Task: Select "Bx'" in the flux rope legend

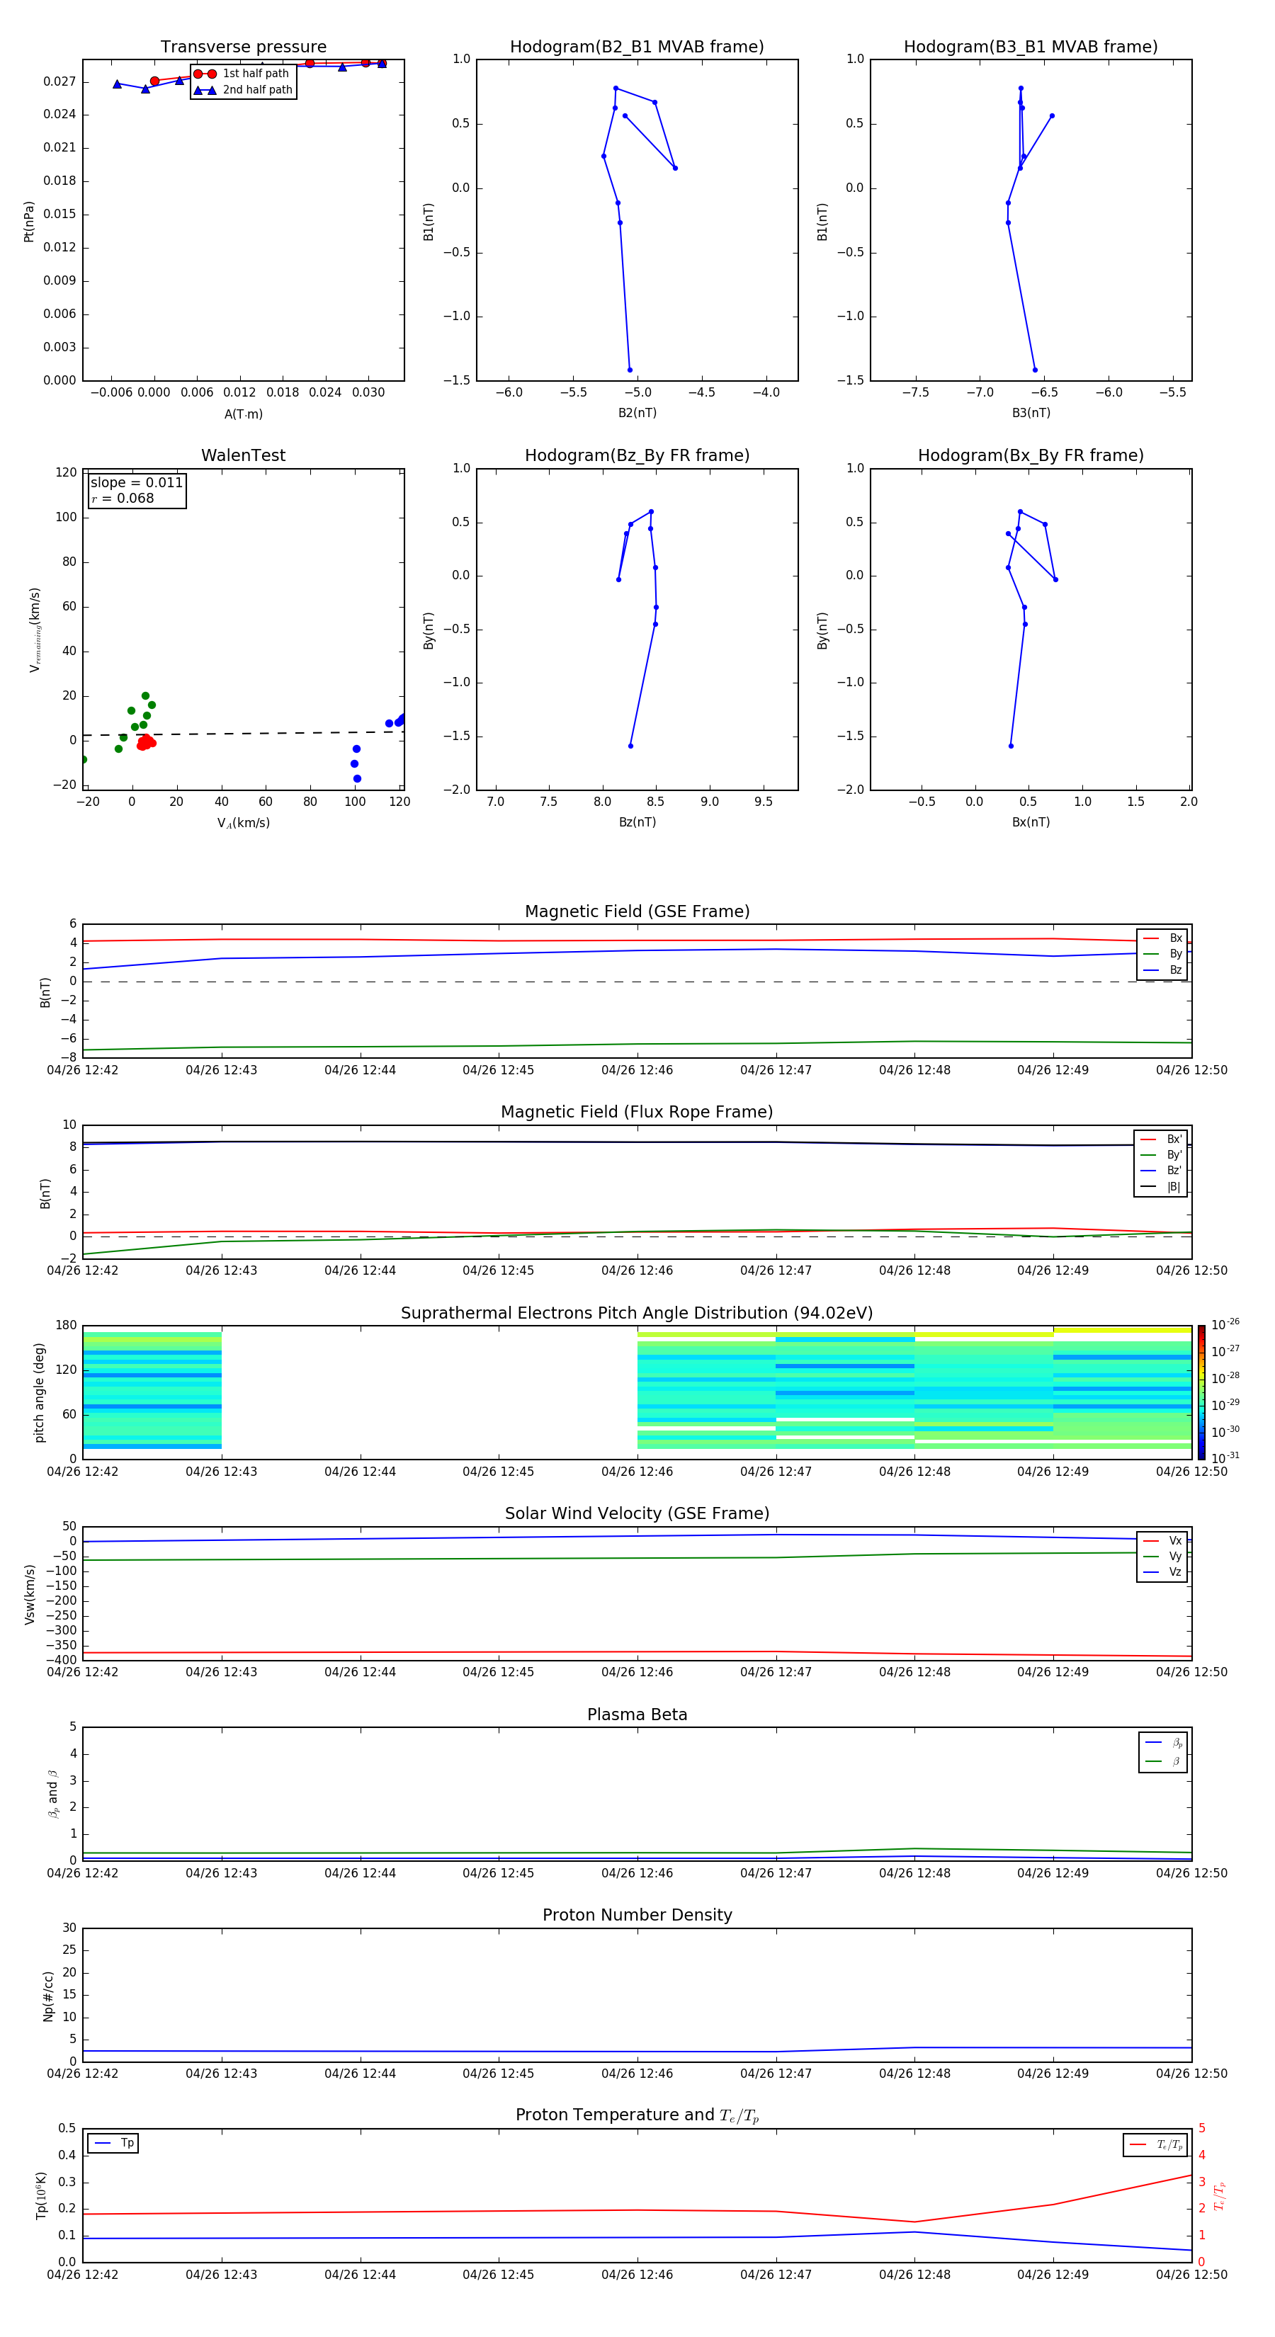Action: [x=1161, y=1139]
